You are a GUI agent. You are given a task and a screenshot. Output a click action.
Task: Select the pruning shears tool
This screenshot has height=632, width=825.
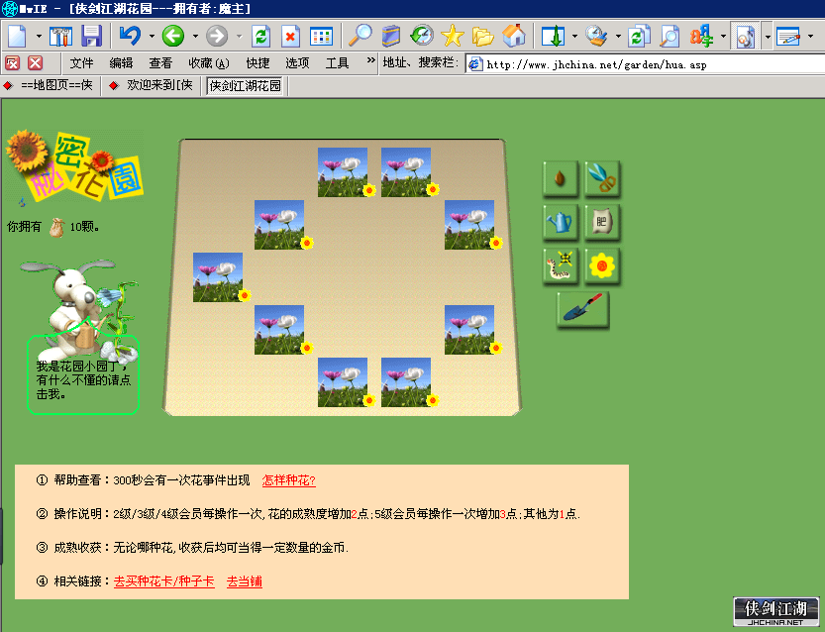[x=602, y=178]
